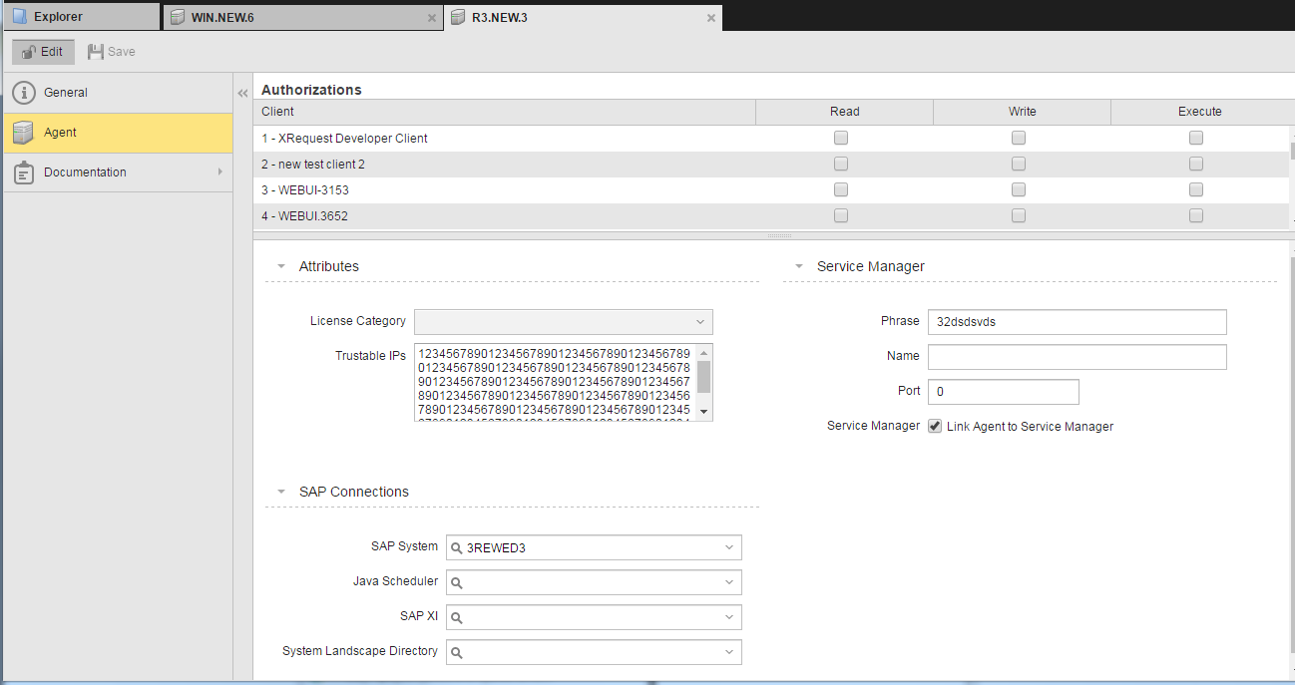Sort by Client column header

coord(504,112)
